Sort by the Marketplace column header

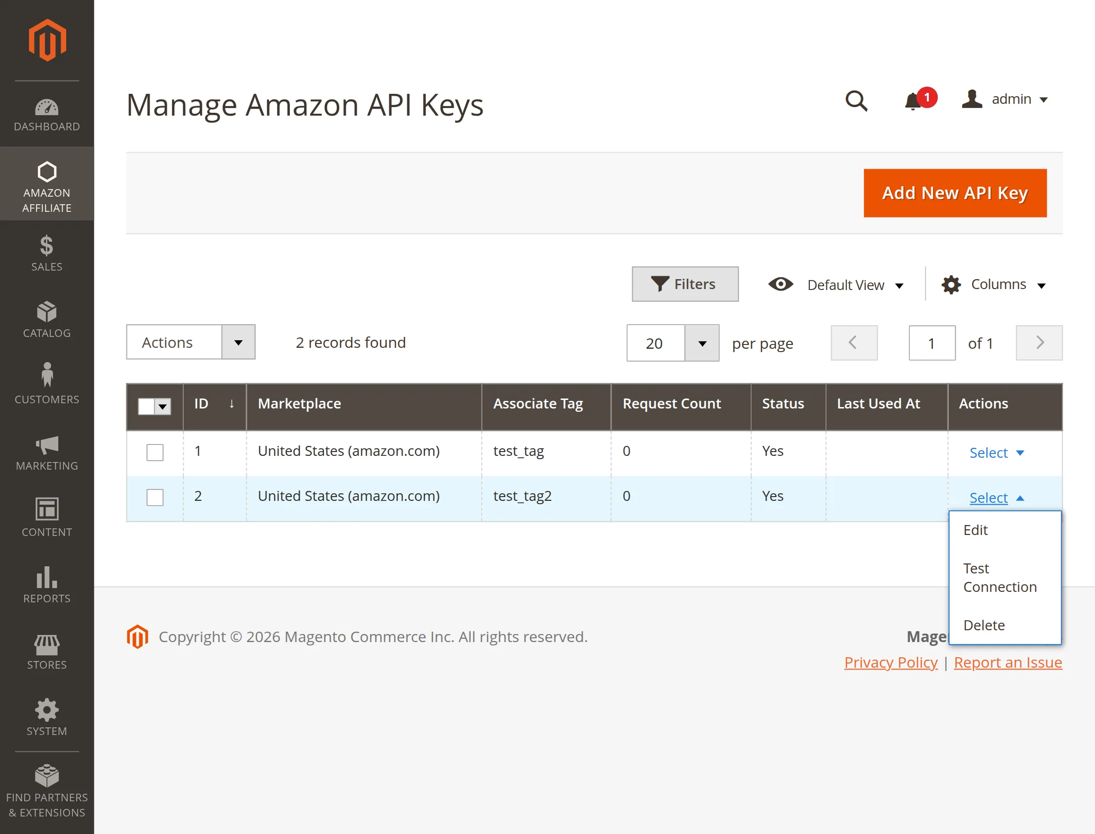(x=364, y=407)
